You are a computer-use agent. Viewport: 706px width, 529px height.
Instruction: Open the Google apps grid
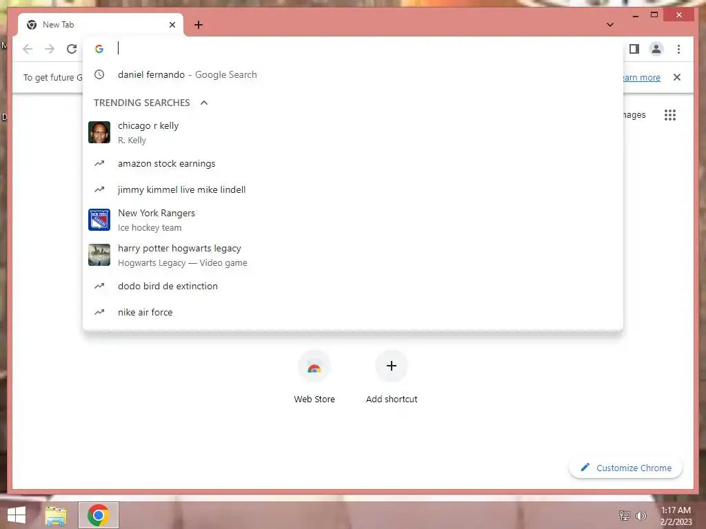pos(670,115)
